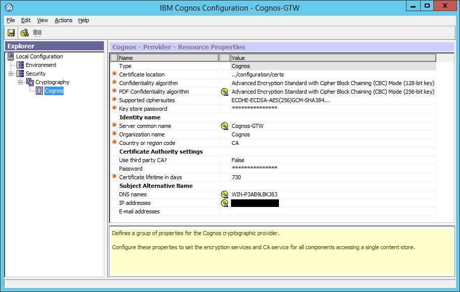Click the Save configuration toolbar icon
The height and width of the screenshot is (292, 460).
11,33
